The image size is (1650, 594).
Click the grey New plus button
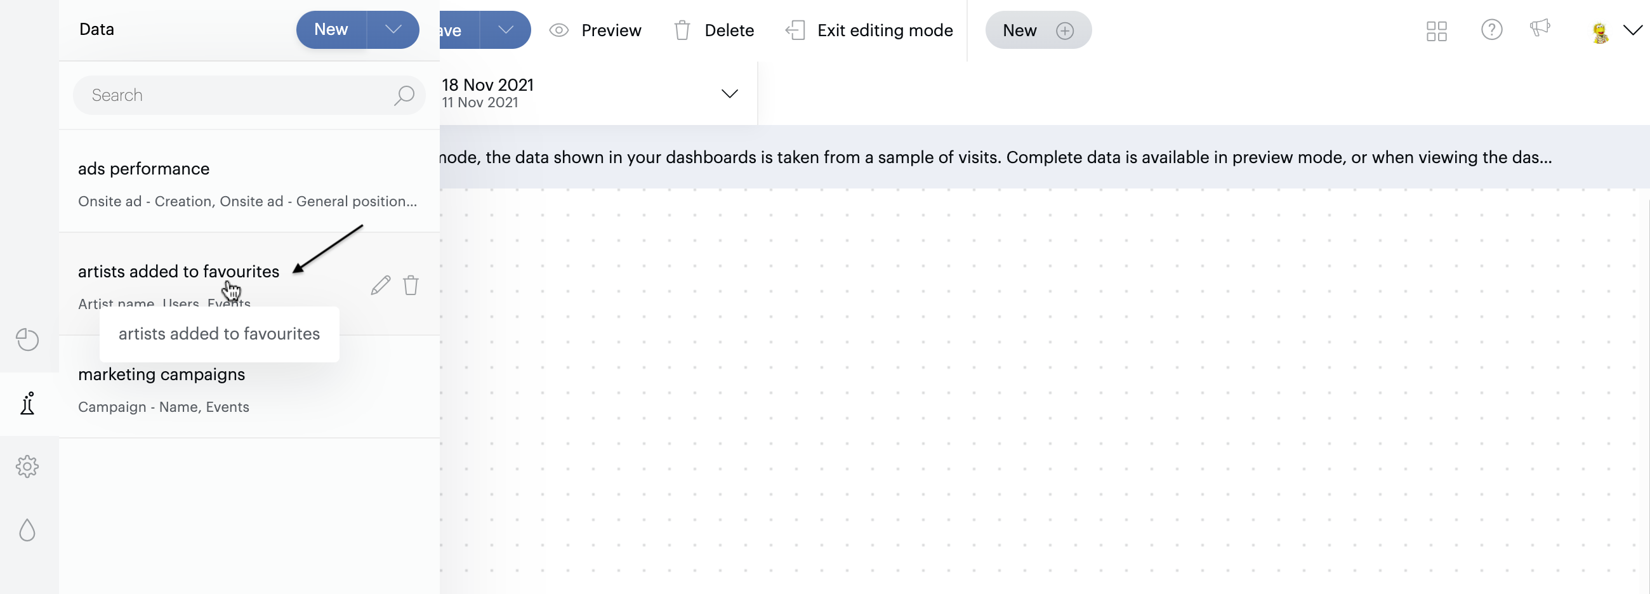click(x=1038, y=30)
